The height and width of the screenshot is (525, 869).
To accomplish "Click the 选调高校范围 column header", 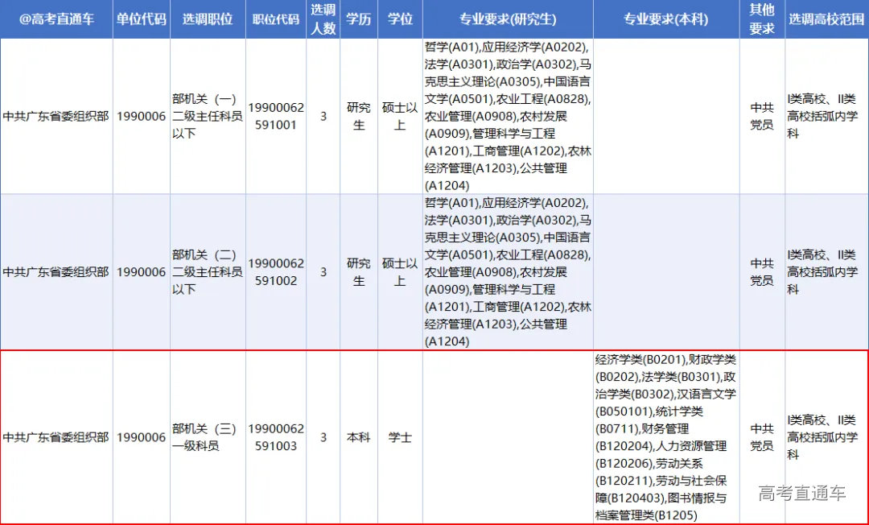I will pos(826,19).
